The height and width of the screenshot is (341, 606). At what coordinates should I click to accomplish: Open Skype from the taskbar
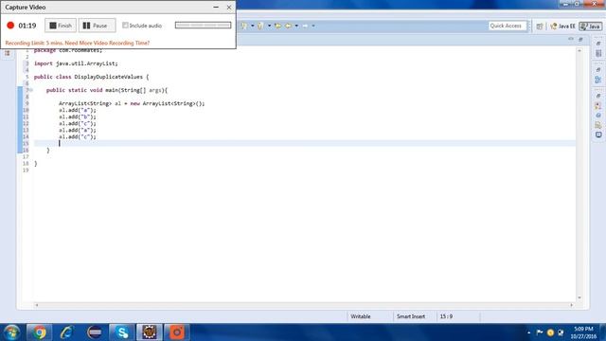(122, 332)
